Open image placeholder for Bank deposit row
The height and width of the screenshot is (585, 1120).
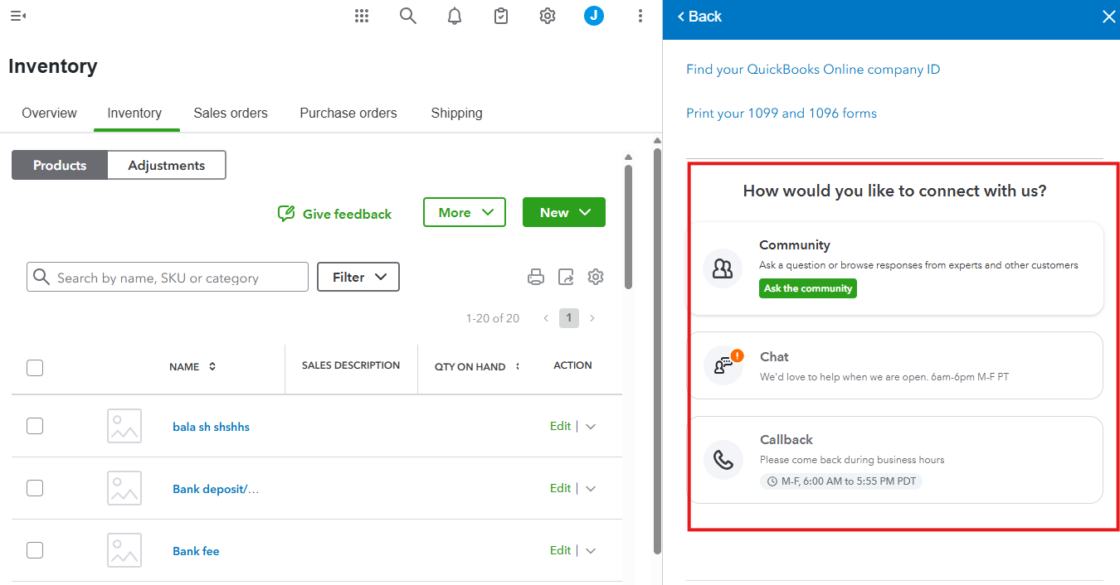click(124, 488)
